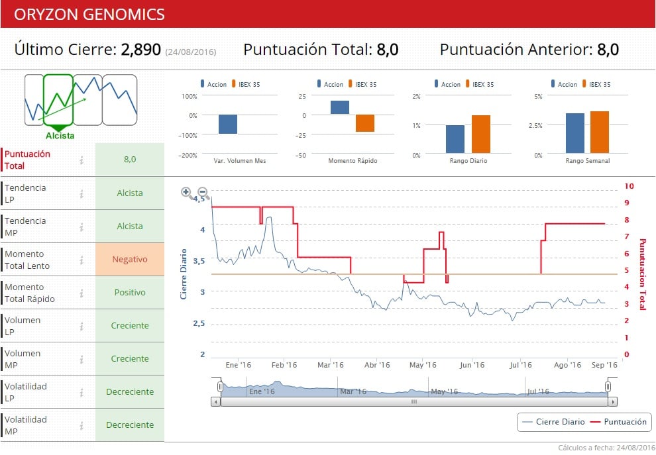Click the blue Accion bar in Var. Volumen Mes
Image resolution: width=656 pixels, height=455 pixels.
click(228, 125)
